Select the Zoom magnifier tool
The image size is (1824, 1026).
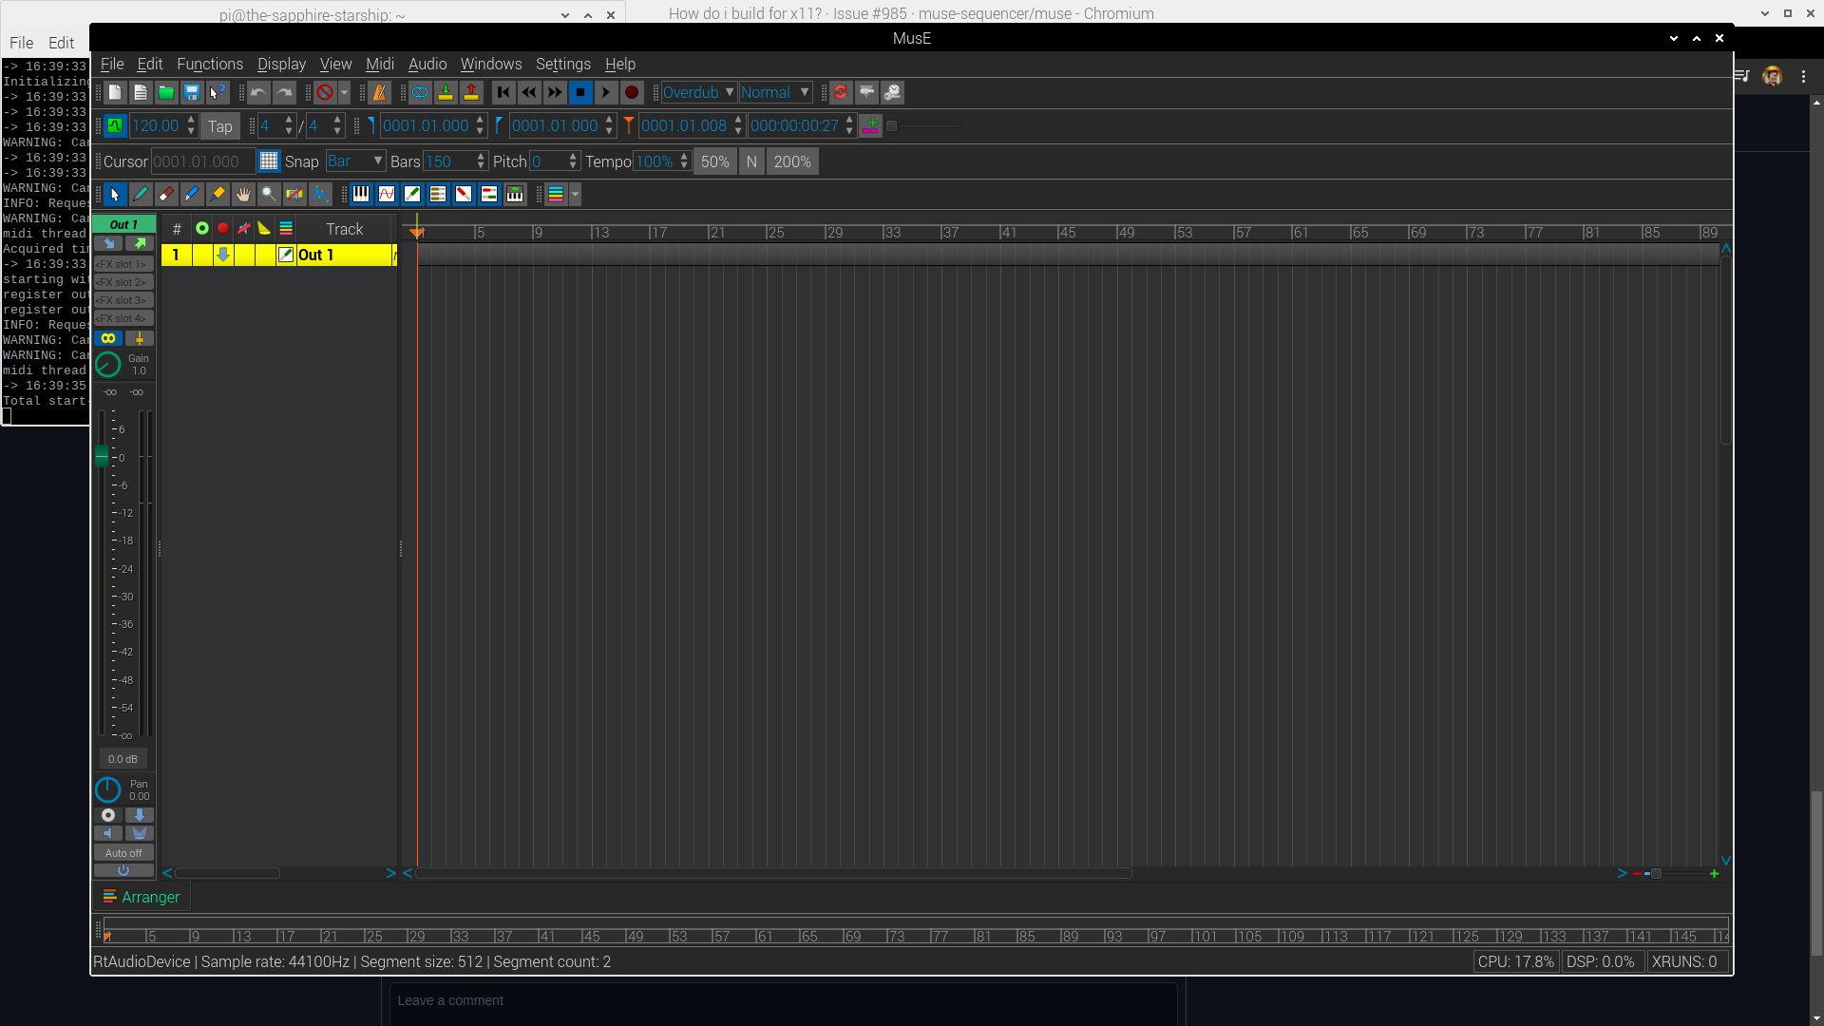coord(270,195)
